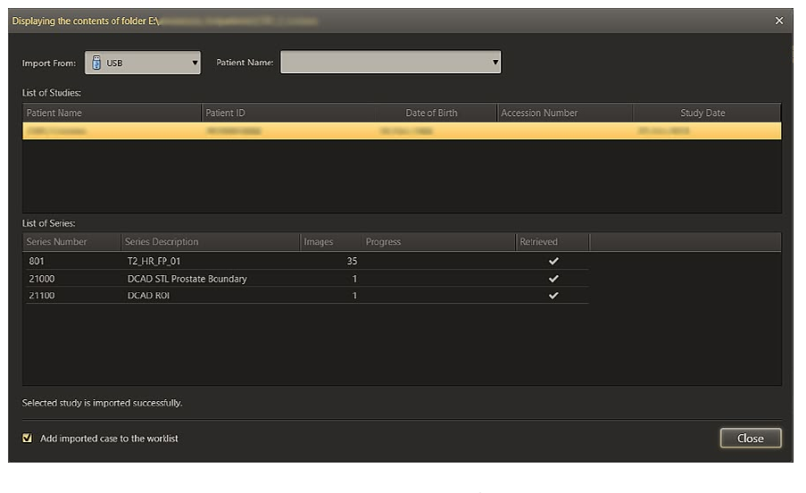Click the Study Date column header
Viewport: 806px width, 493px height.
(x=707, y=113)
